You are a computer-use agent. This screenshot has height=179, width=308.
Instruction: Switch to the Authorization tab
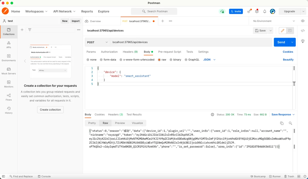(x=109, y=52)
